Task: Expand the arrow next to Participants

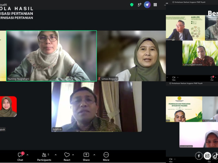Action: point(56,155)
